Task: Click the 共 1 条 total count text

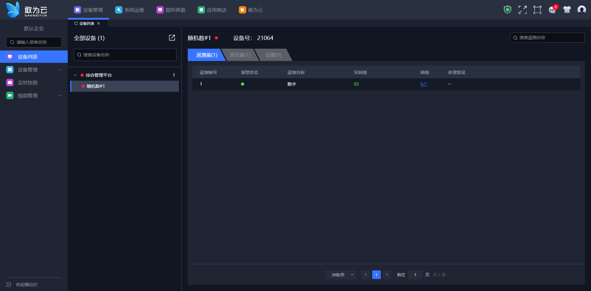Action: point(440,275)
